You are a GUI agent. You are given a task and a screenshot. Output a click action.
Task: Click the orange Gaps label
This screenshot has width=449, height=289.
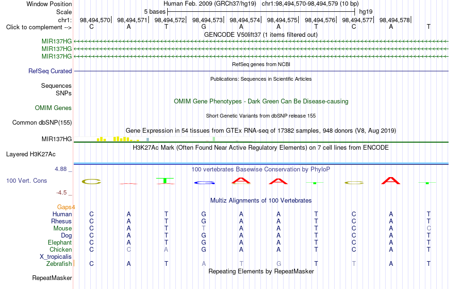tap(66, 207)
